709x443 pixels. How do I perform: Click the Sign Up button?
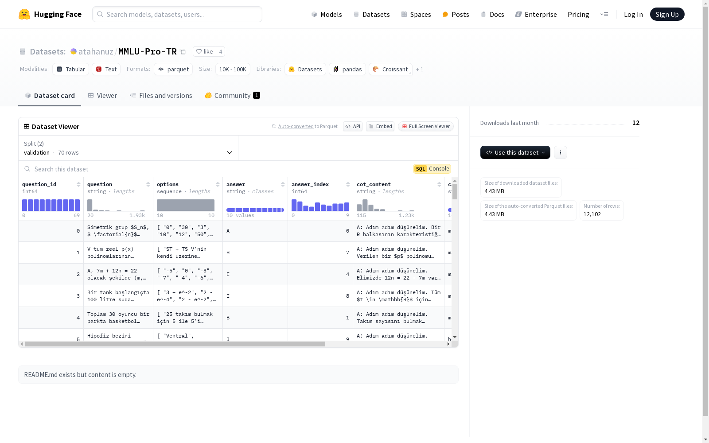click(667, 14)
